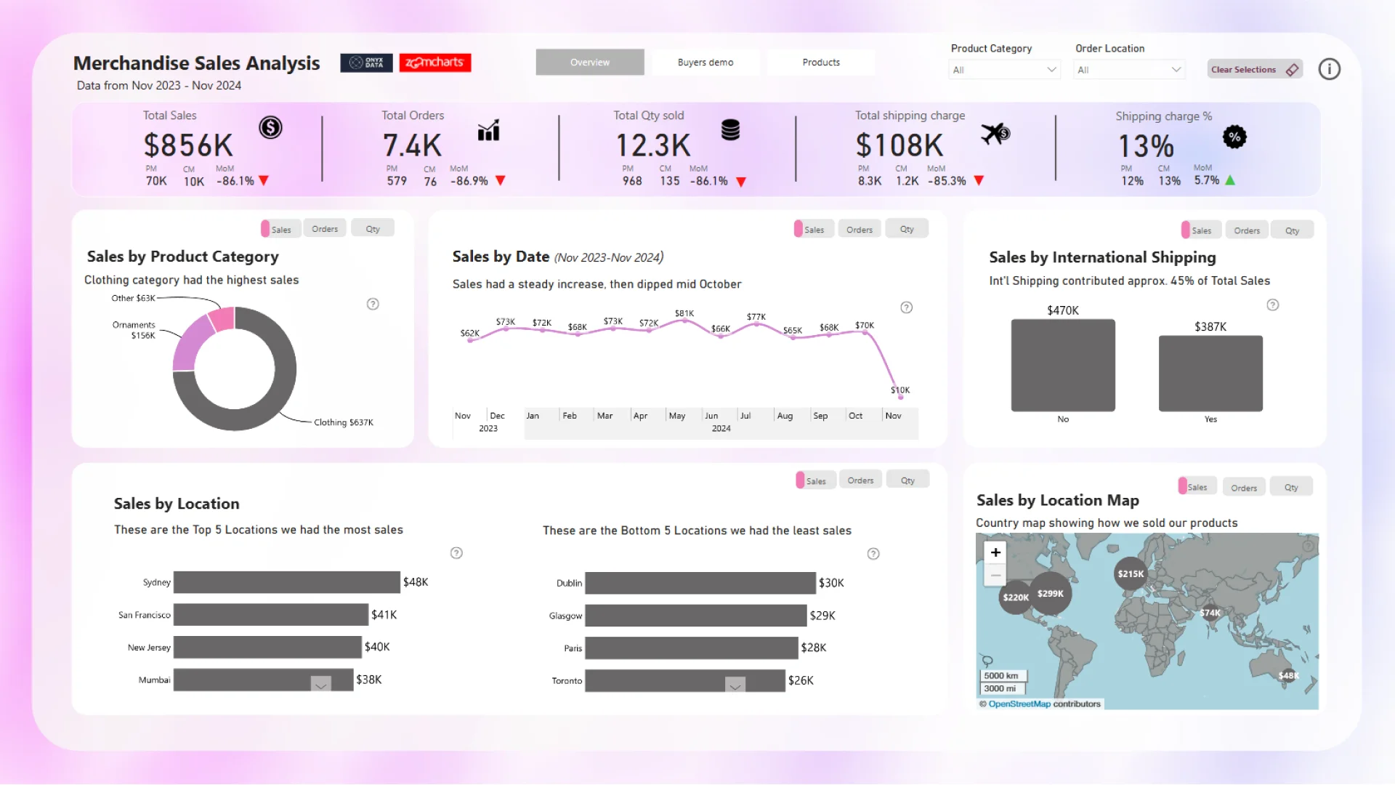
Task: Open the Product Category dropdown
Action: 1006,70
